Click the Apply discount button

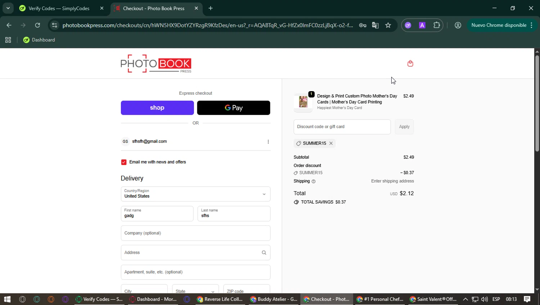click(404, 127)
